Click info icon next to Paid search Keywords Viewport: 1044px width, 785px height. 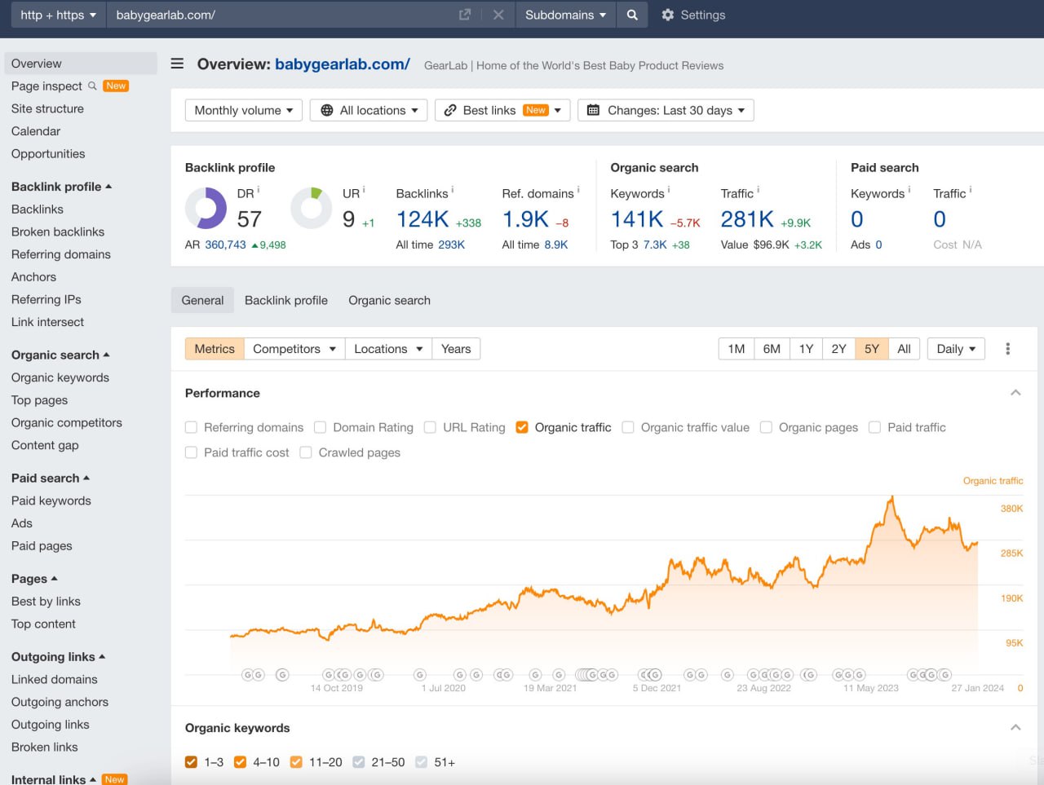click(x=909, y=190)
